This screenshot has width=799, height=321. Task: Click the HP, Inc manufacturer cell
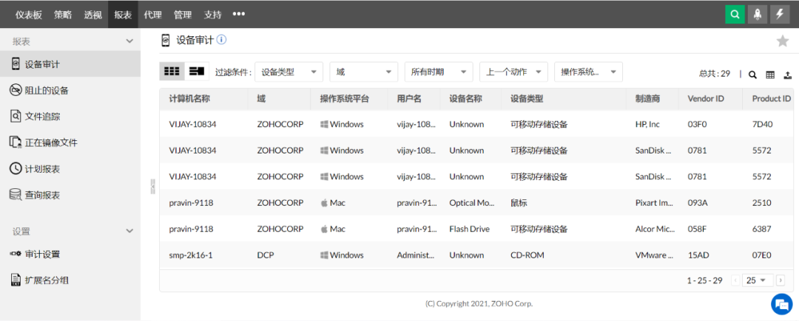(x=647, y=124)
